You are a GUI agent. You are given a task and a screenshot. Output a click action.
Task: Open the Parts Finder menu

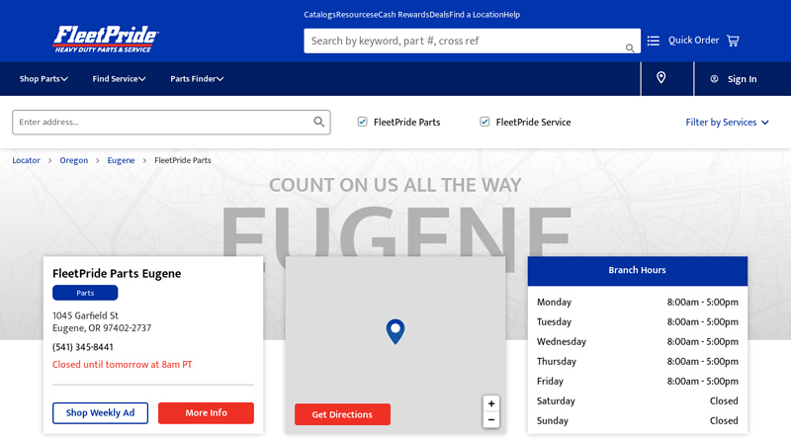[197, 78]
